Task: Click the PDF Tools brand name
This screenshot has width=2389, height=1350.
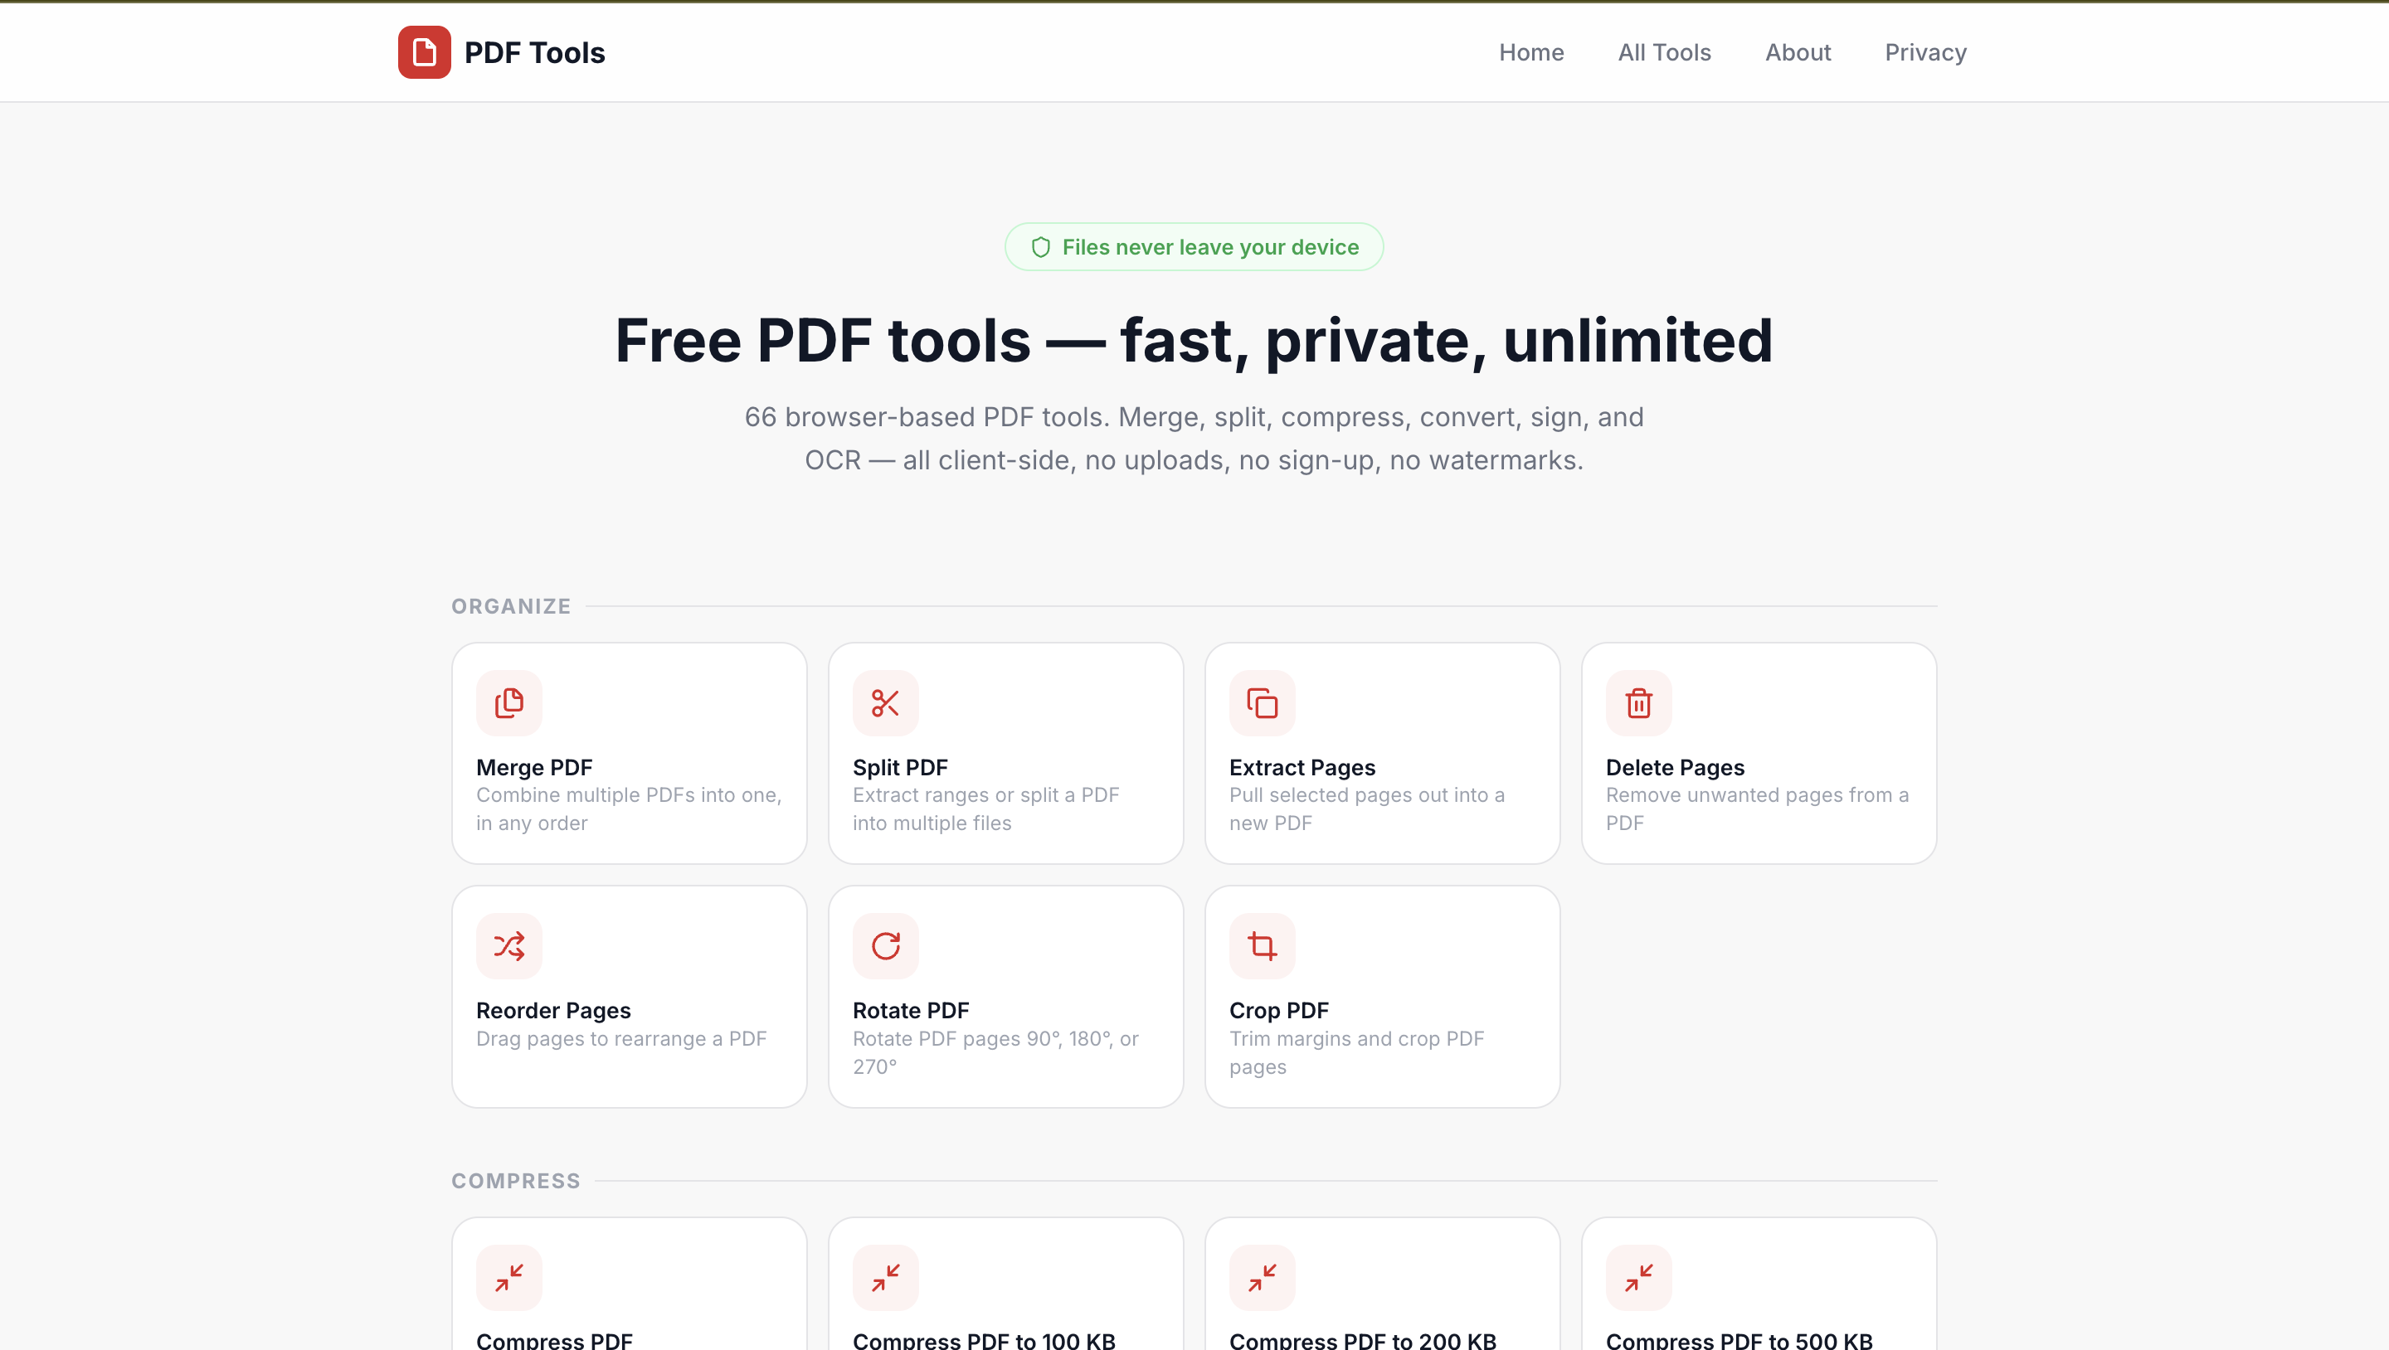Action: (534, 53)
